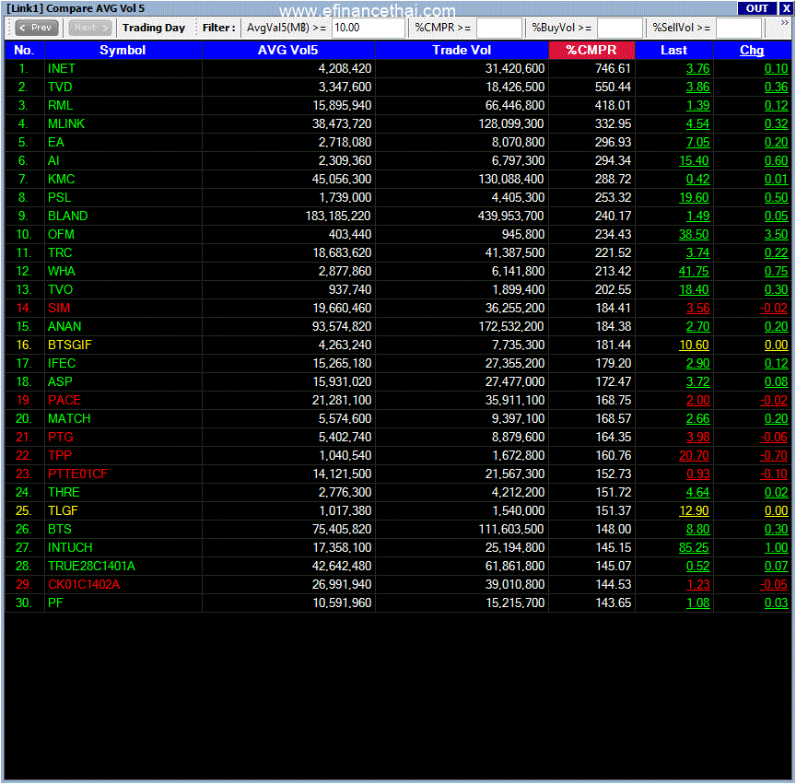
Task: Open AI last price 15.40
Action: (694, 160)
